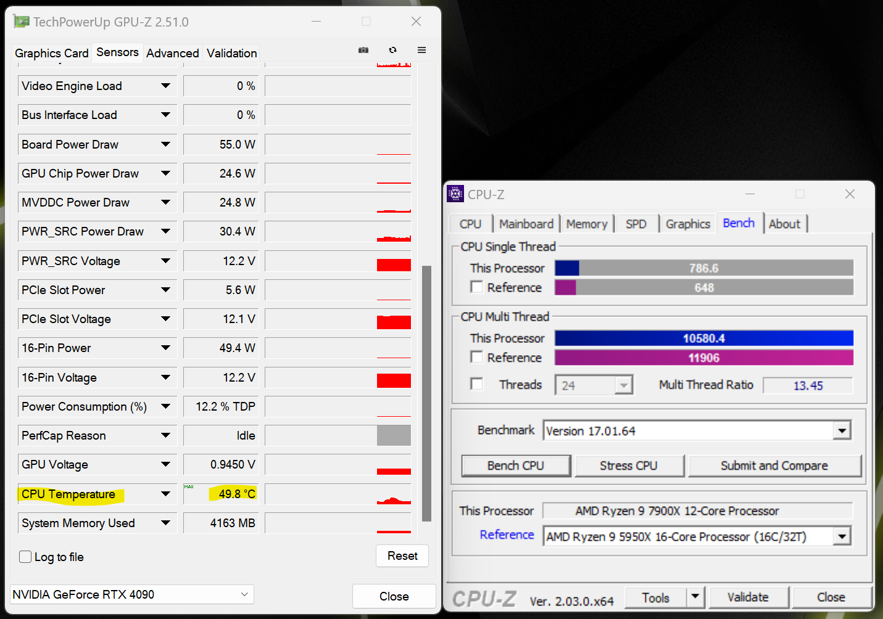This screenshot has height=619, width=883.
Task: Open the About tab in CPU-Z
Action: [785, 224]
